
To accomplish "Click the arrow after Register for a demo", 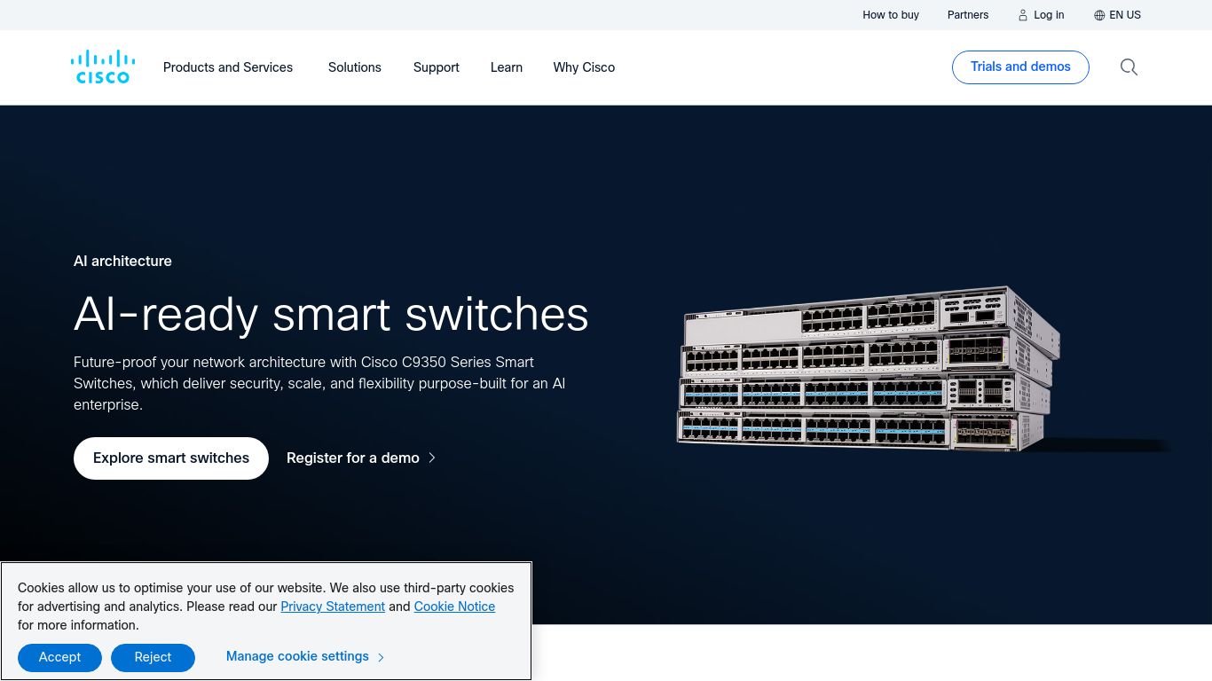I will (432, 458).
